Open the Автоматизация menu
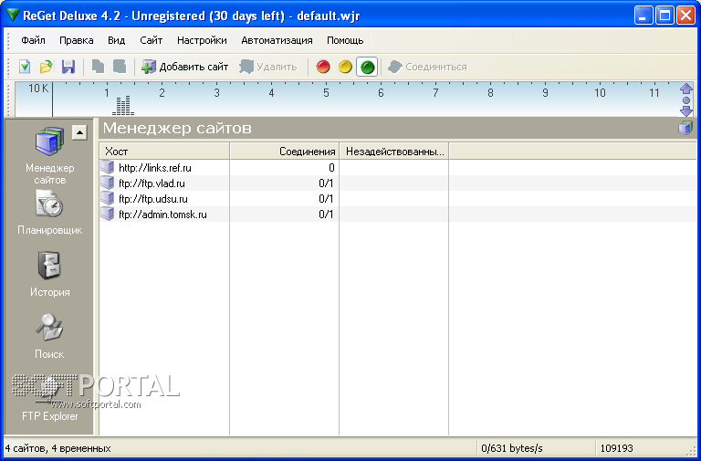The width and height of the screenshot is (701, 461). click(x=277, y=40)
